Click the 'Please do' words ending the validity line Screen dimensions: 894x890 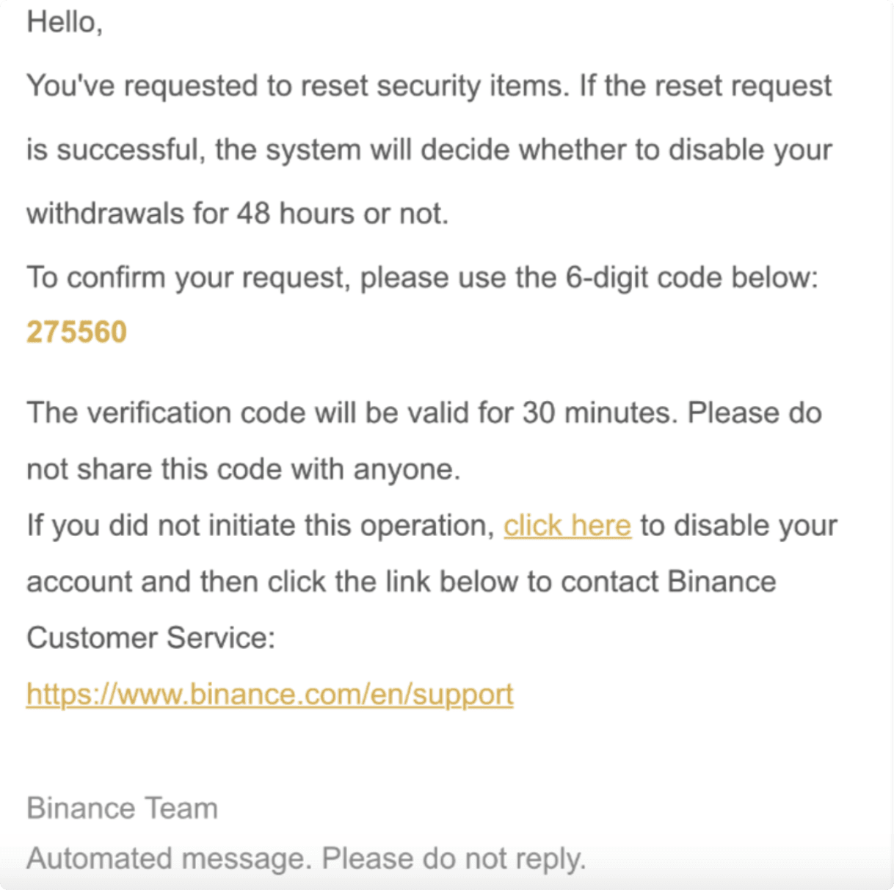click(x=755, y=413)
